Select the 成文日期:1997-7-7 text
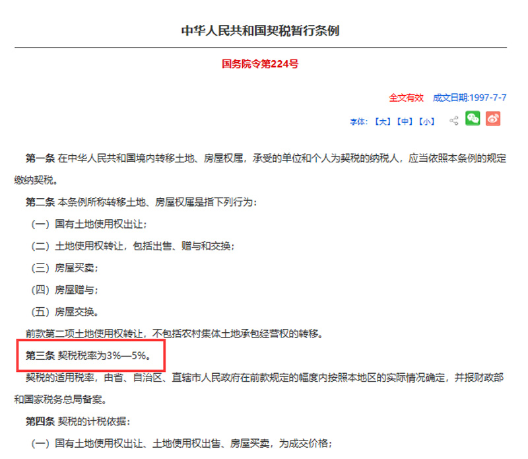This screenshot has width=528, height=459. tap(469, 98)
